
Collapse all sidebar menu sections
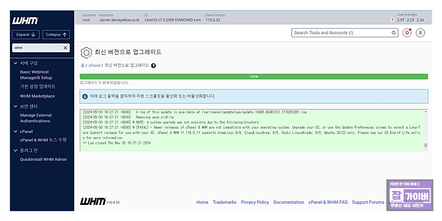(56, 35)
